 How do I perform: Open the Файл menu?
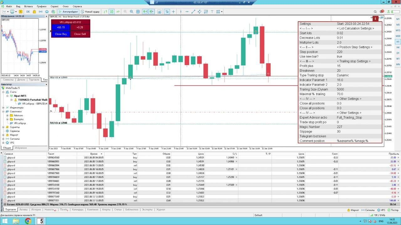9,6
